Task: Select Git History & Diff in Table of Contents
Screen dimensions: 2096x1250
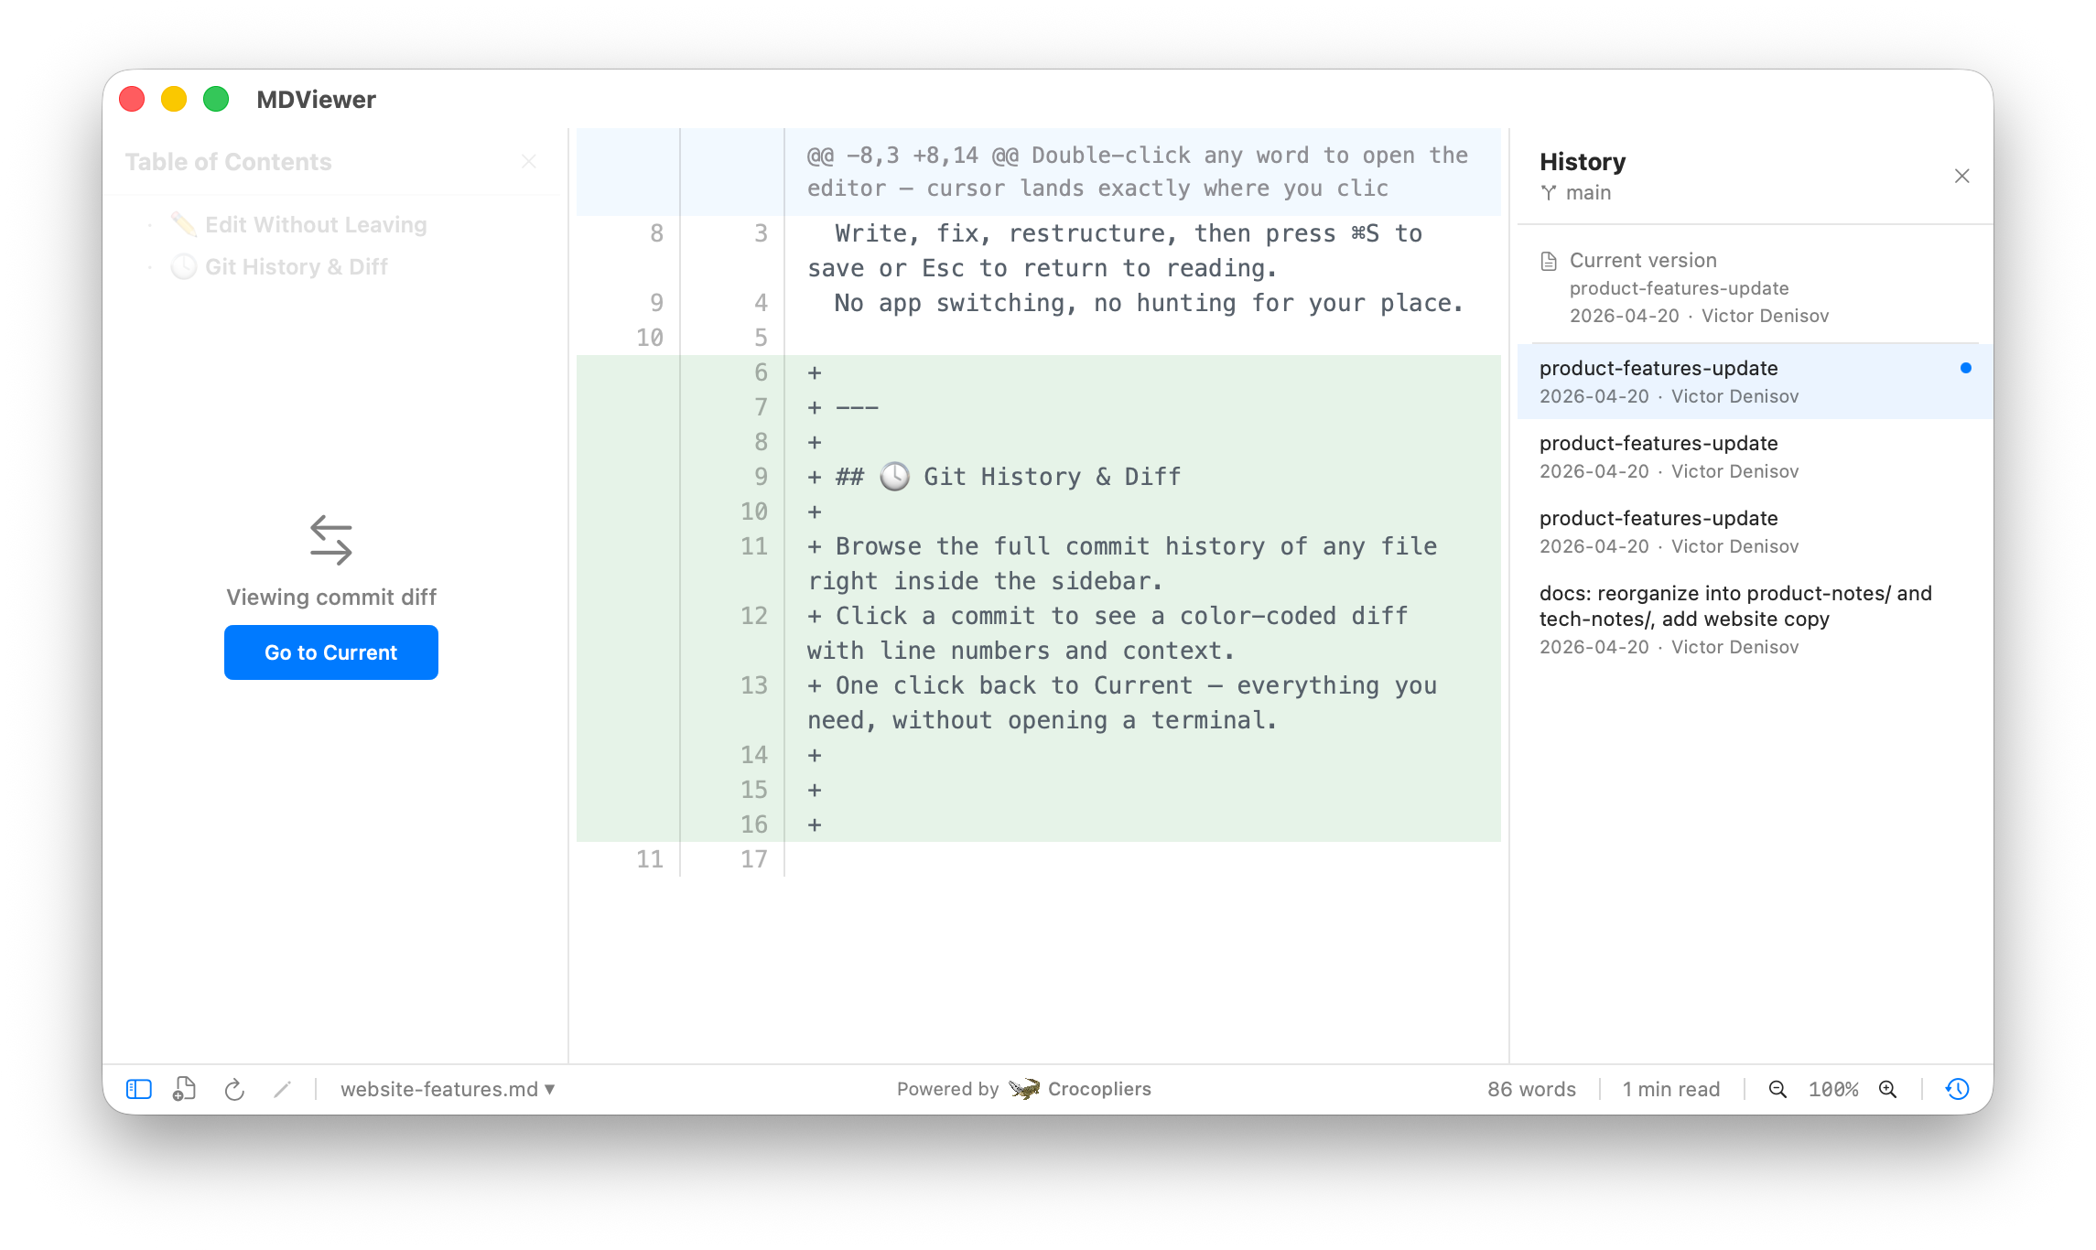Action: 295,266
